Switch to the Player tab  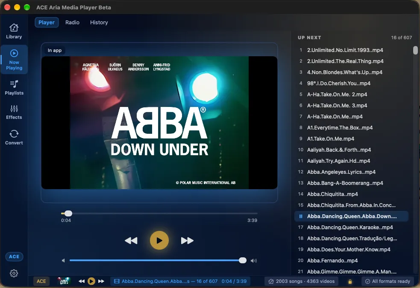tap(47, 23)
